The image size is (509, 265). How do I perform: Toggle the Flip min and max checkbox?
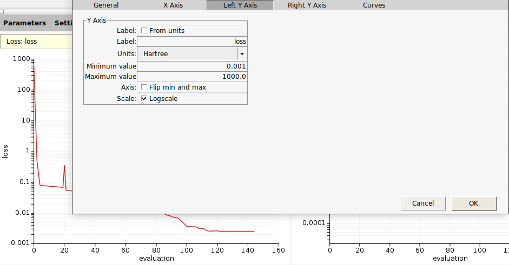tap(144, 87)
